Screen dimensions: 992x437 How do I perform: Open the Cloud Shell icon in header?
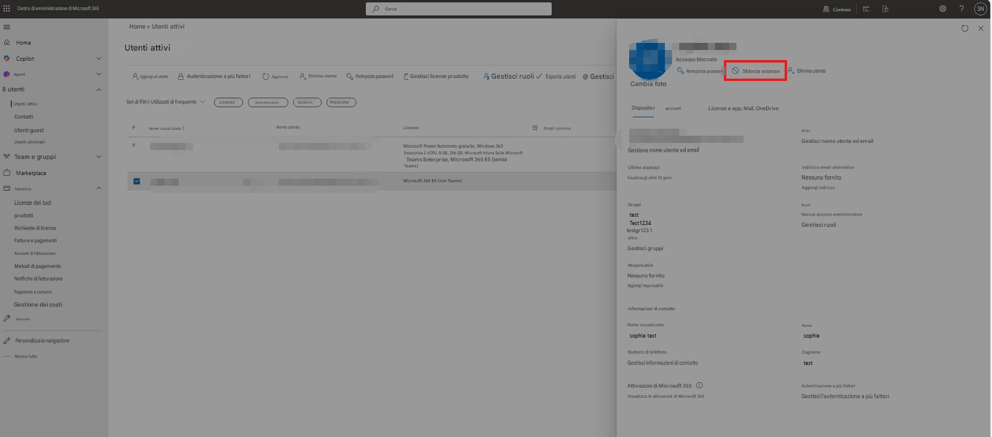(x=866, y=9)
